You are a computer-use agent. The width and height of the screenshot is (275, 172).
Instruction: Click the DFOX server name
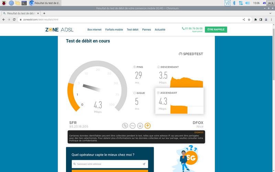[x=198, y=123]
